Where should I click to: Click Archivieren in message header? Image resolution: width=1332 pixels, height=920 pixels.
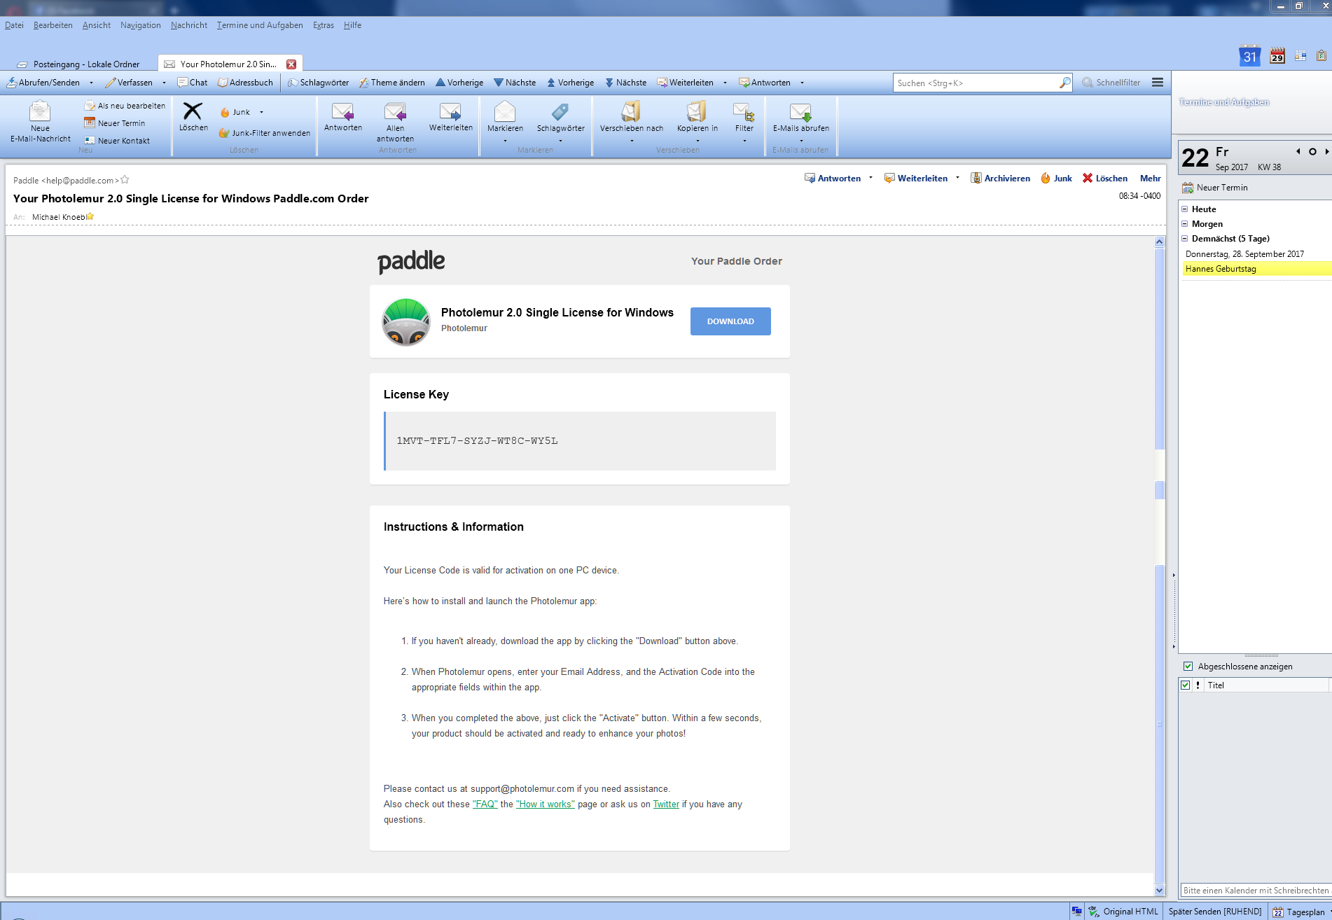tap(1000, 179)
